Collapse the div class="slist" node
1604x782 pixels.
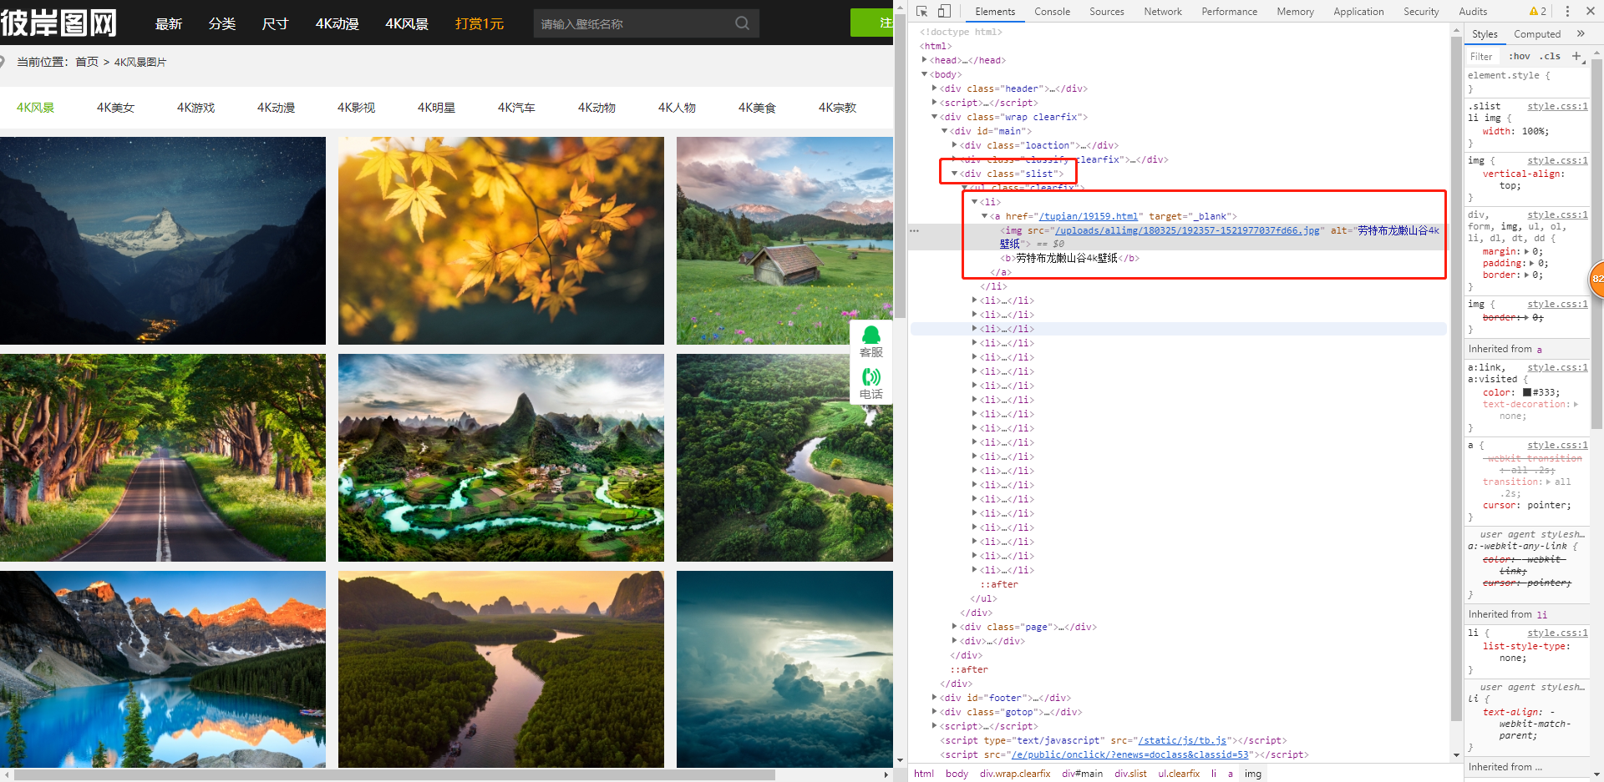955,174
